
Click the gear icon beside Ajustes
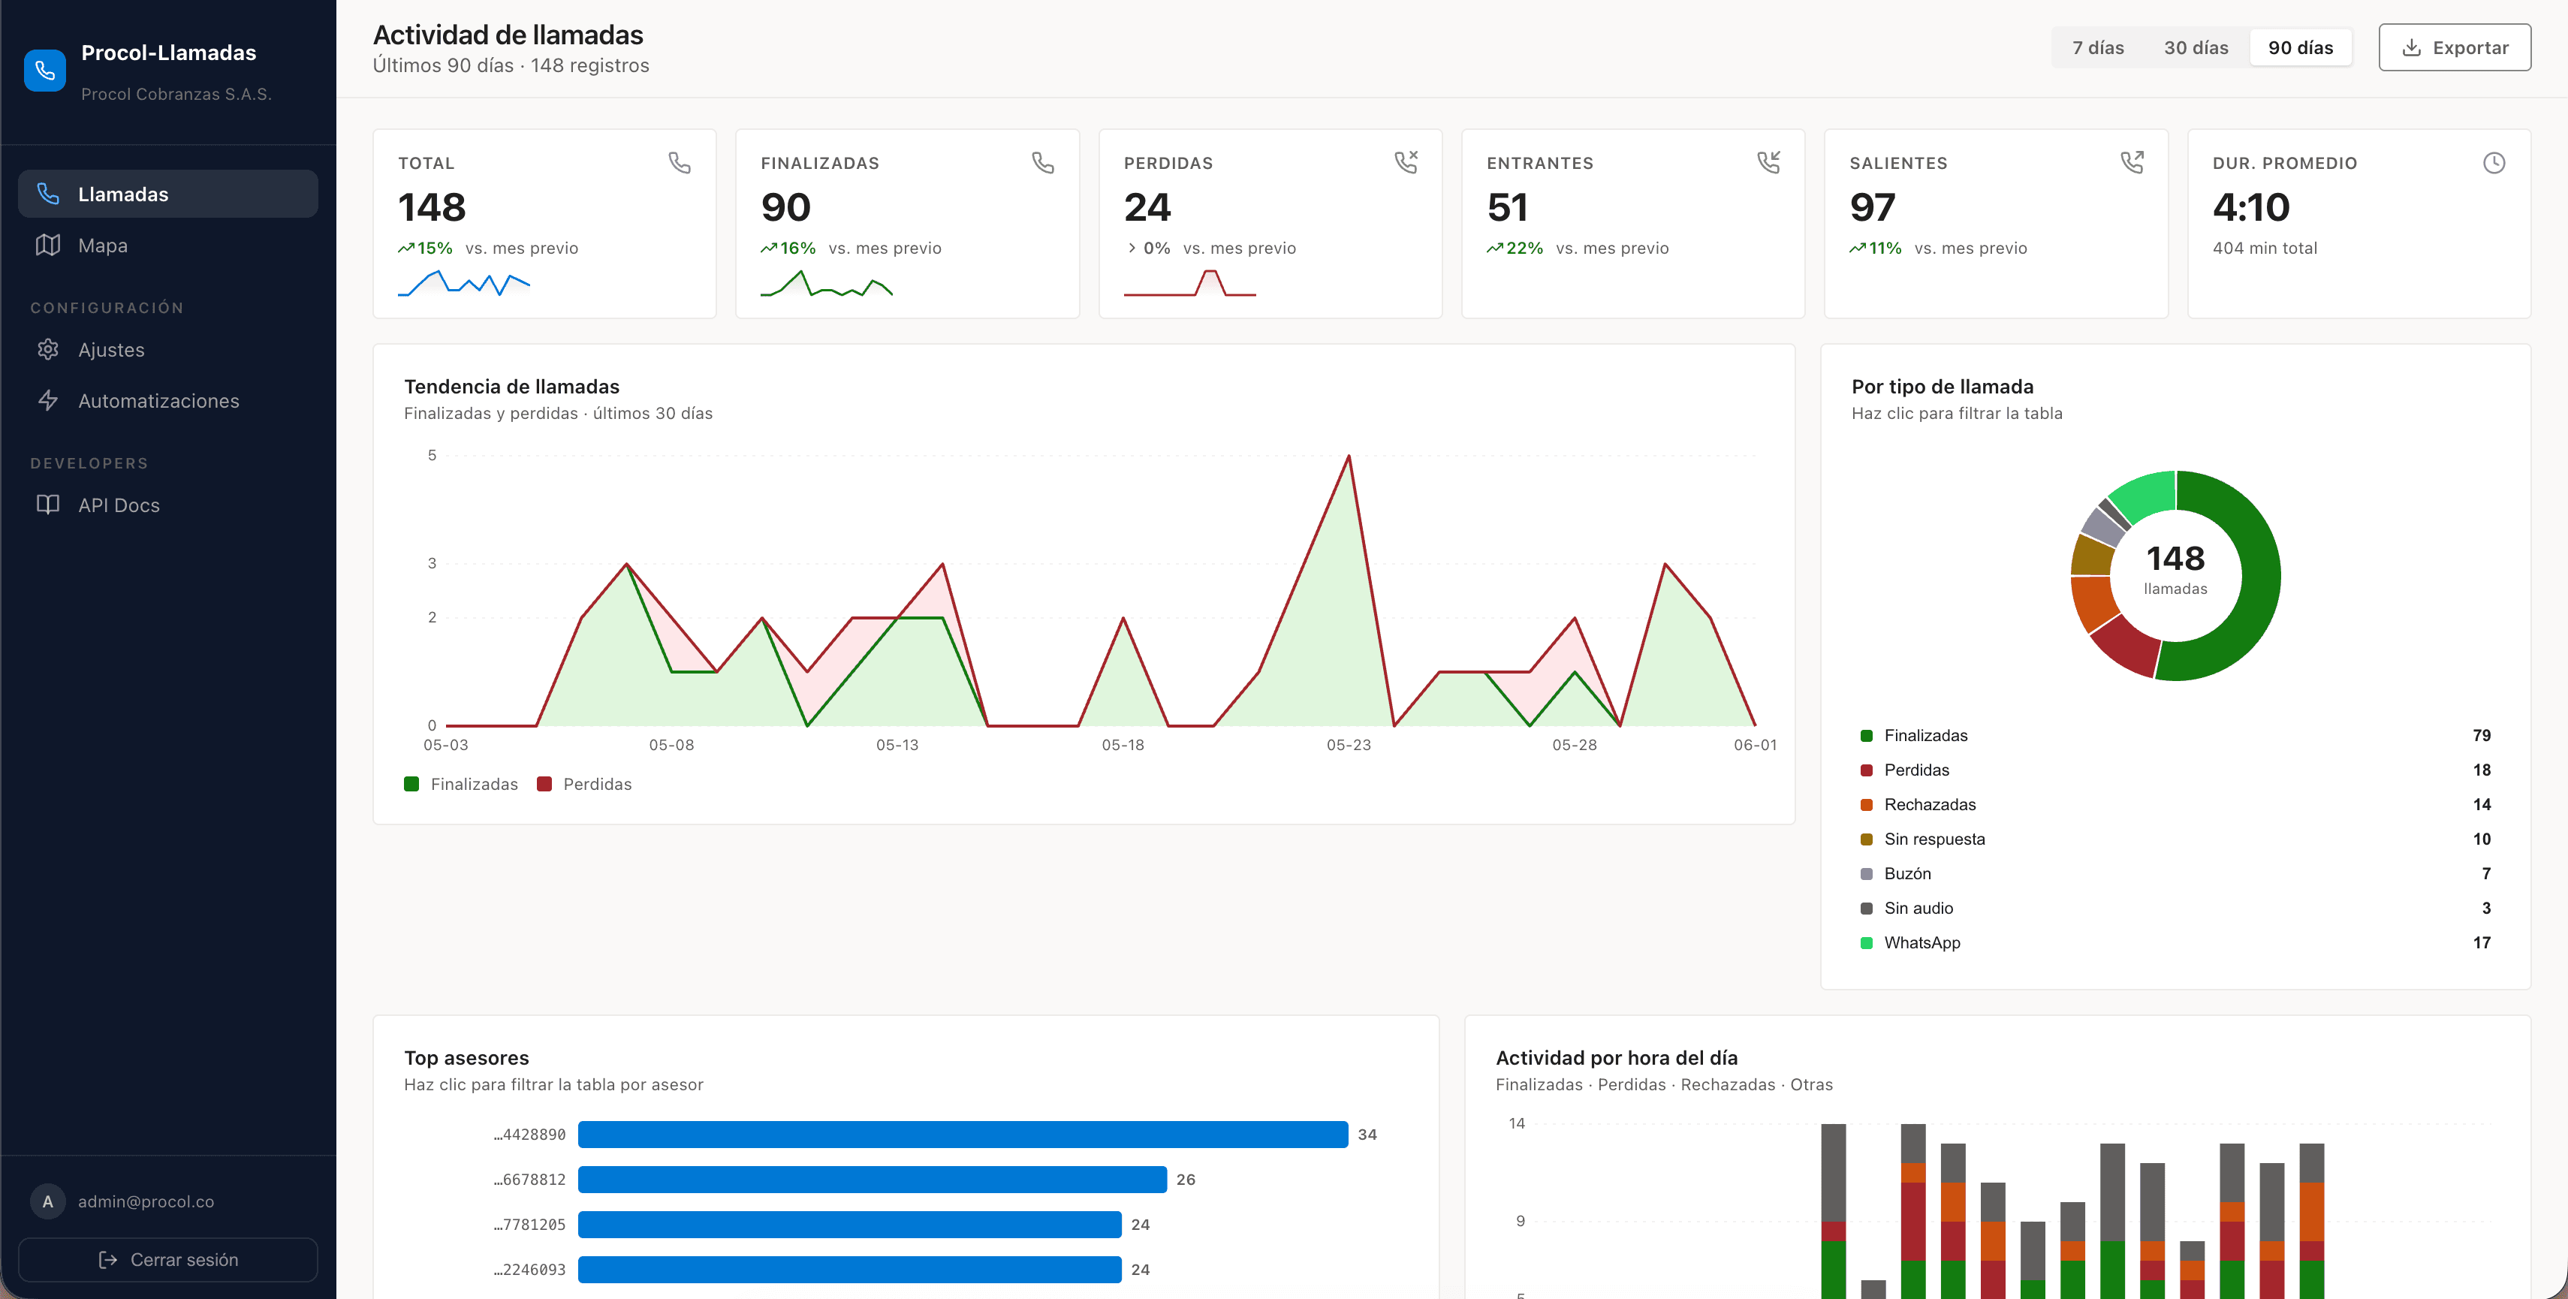coord(48,350)
